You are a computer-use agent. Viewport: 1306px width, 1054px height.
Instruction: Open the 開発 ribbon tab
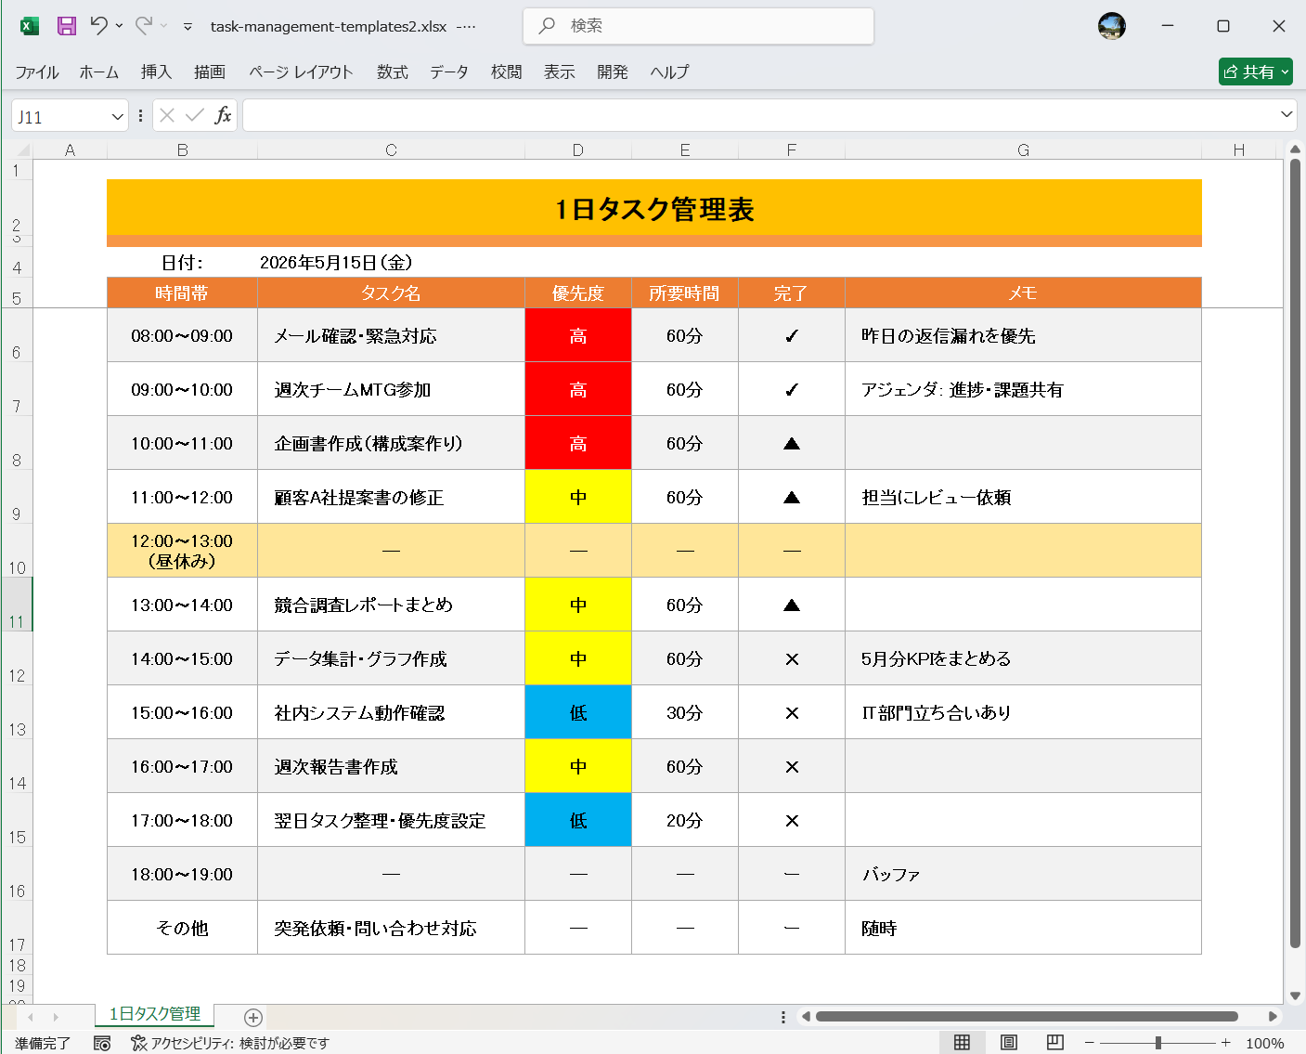click(x=613, y=72)
